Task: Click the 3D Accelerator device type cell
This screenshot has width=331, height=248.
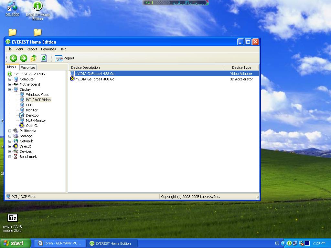Action: pos(241,79)
